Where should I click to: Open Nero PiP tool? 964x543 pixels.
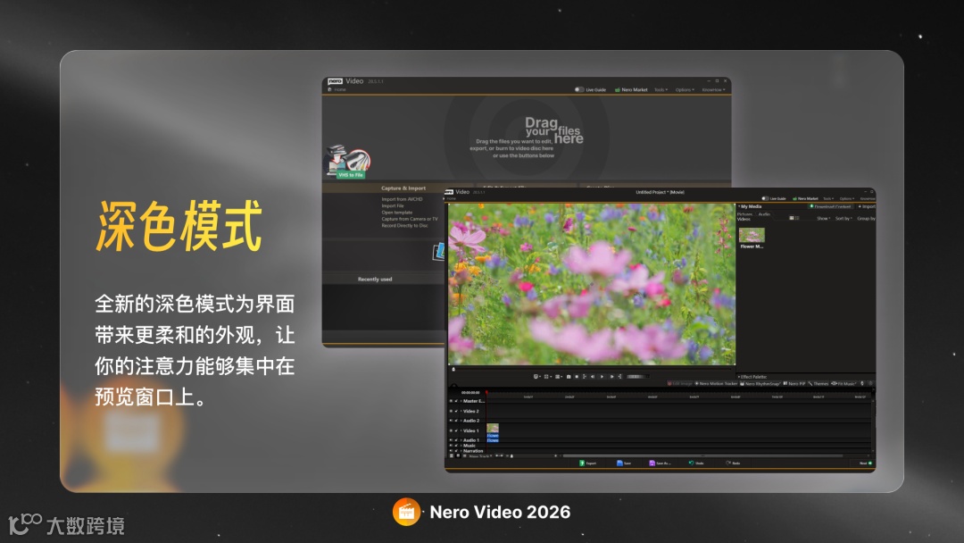click(794, 384)
